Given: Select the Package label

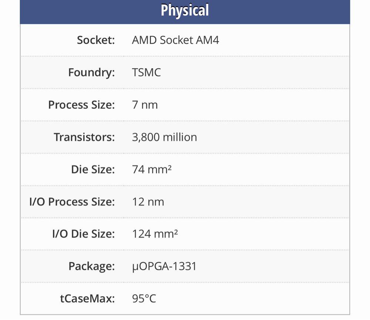Looking at the screenshot, I should 91,266.
